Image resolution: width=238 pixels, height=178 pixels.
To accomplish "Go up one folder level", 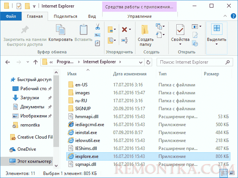I will click(36, 62).
